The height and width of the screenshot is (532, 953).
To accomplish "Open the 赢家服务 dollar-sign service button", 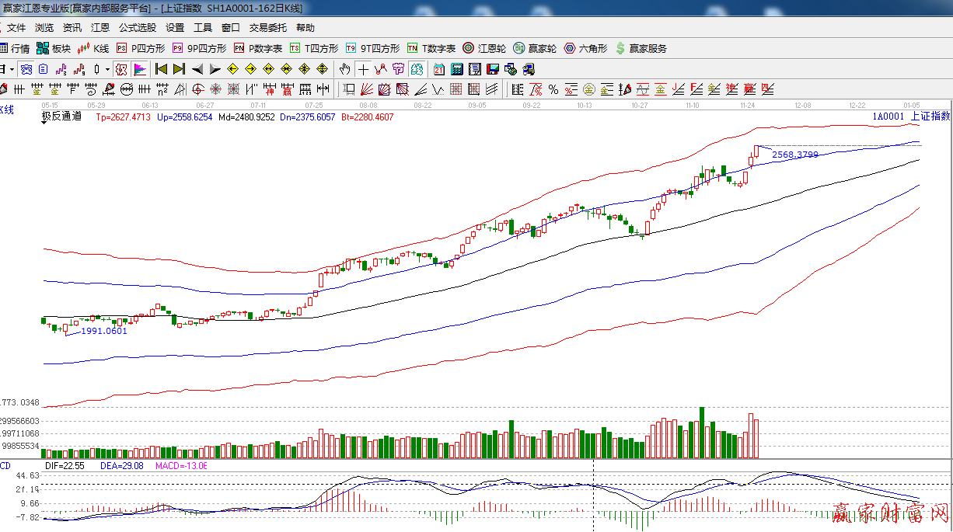I will 641,48.
